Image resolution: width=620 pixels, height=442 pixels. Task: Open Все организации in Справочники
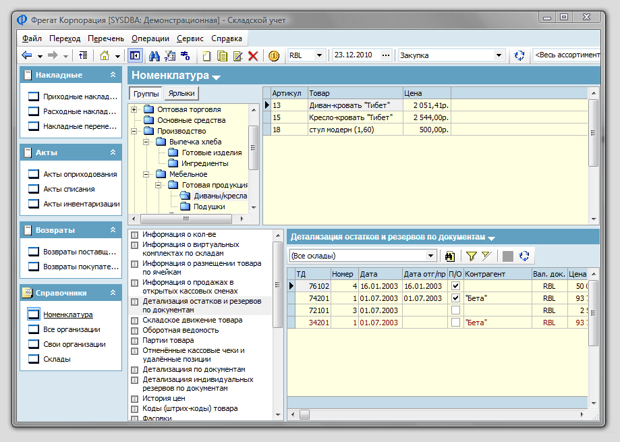(72, 329)
